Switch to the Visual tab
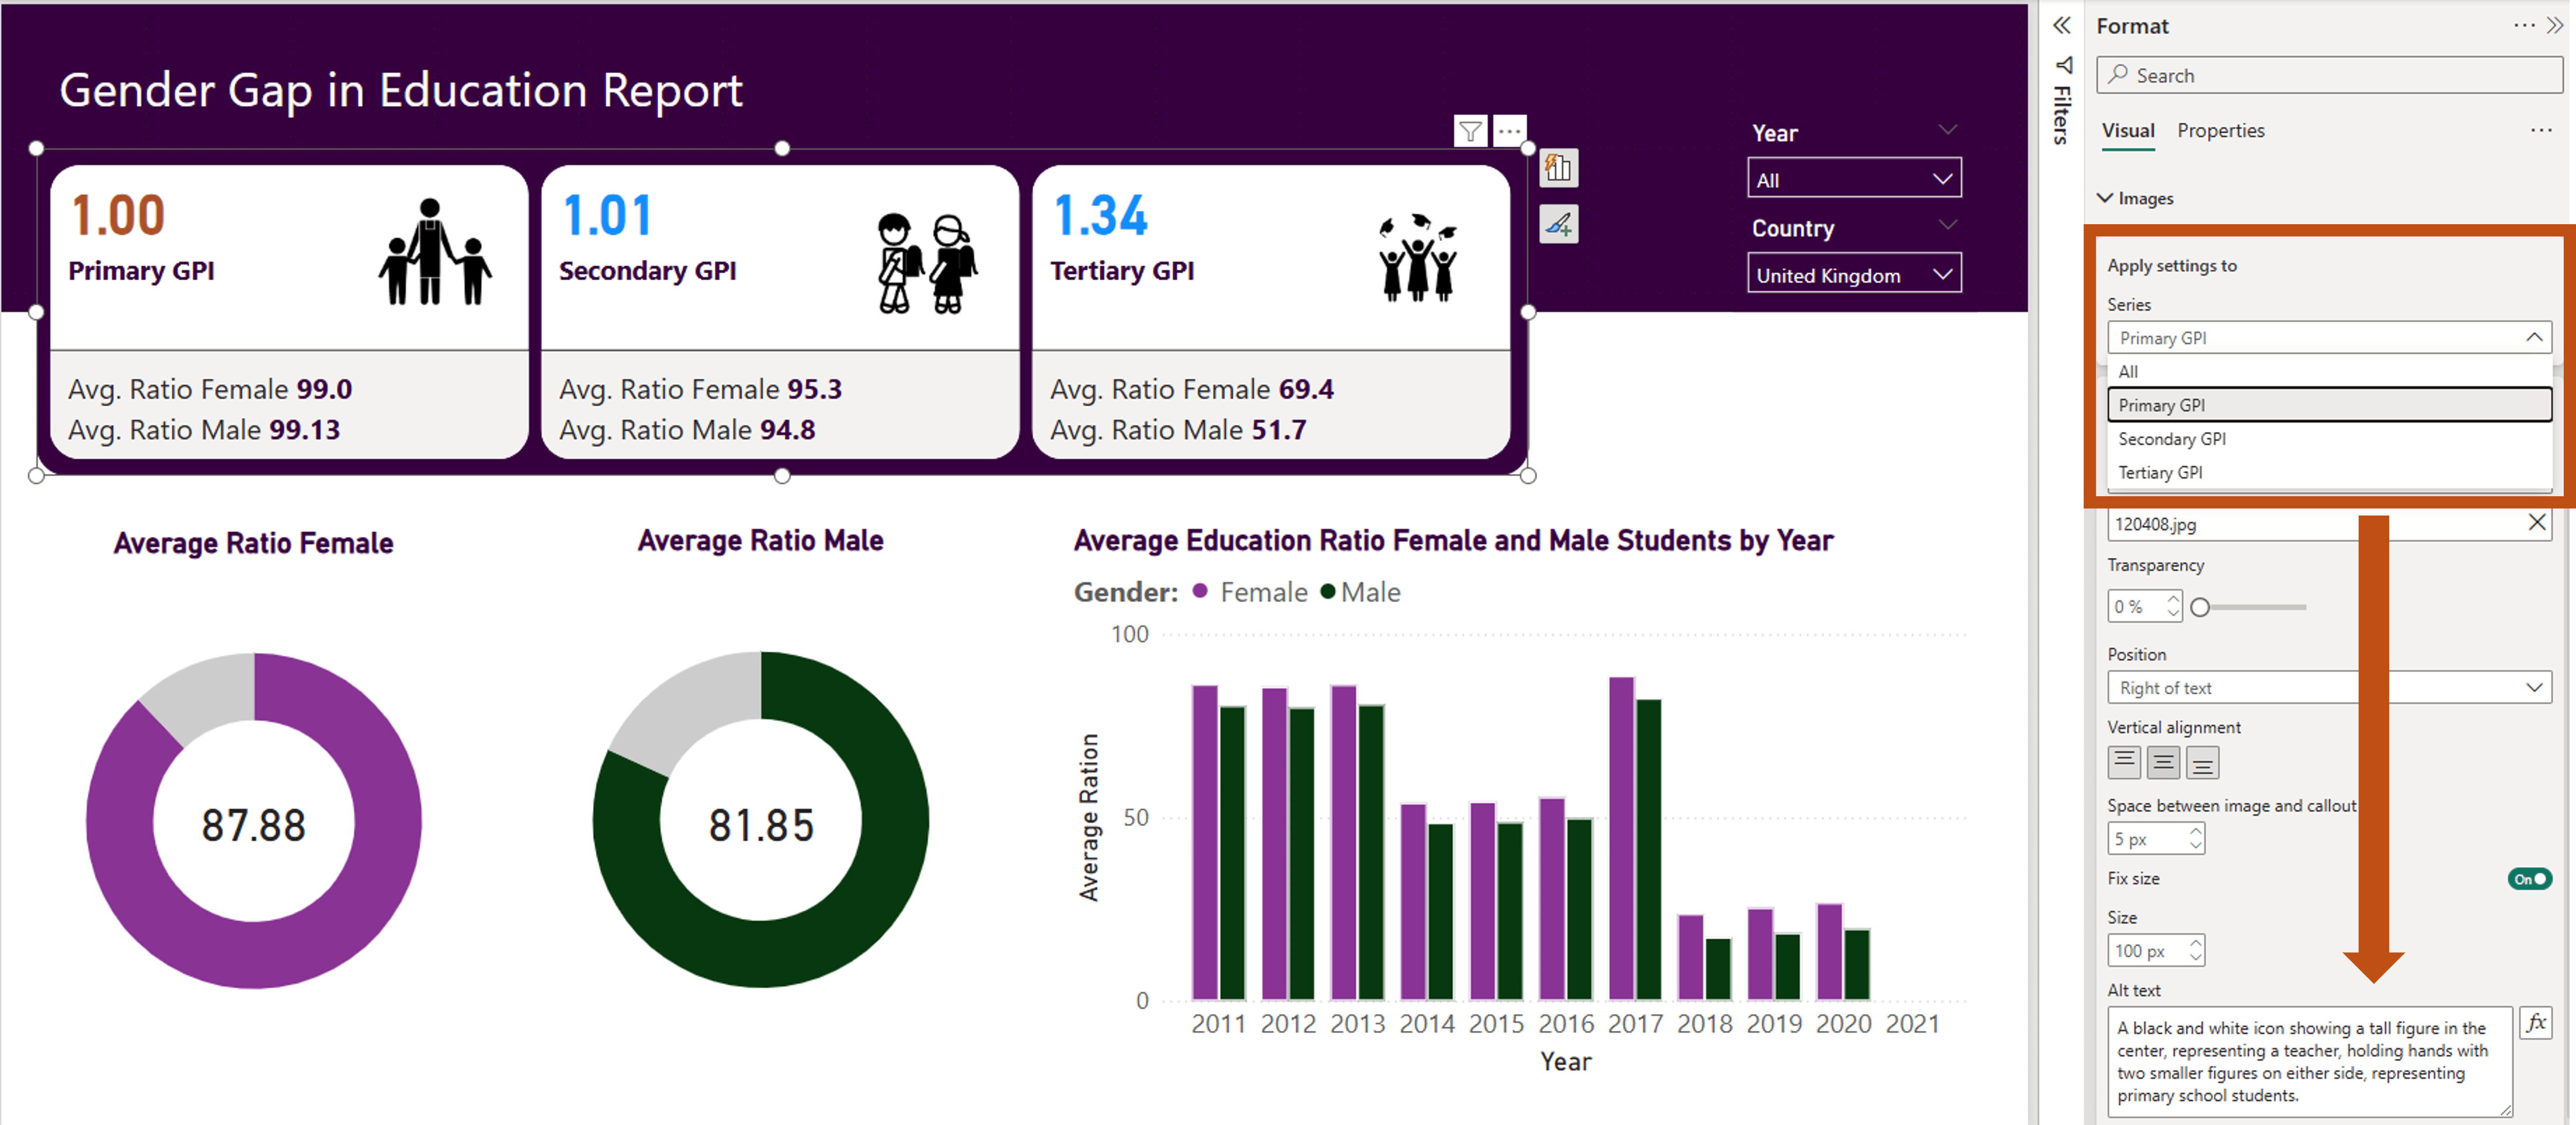The image size is (2576, 1125). coord(2127,131)
